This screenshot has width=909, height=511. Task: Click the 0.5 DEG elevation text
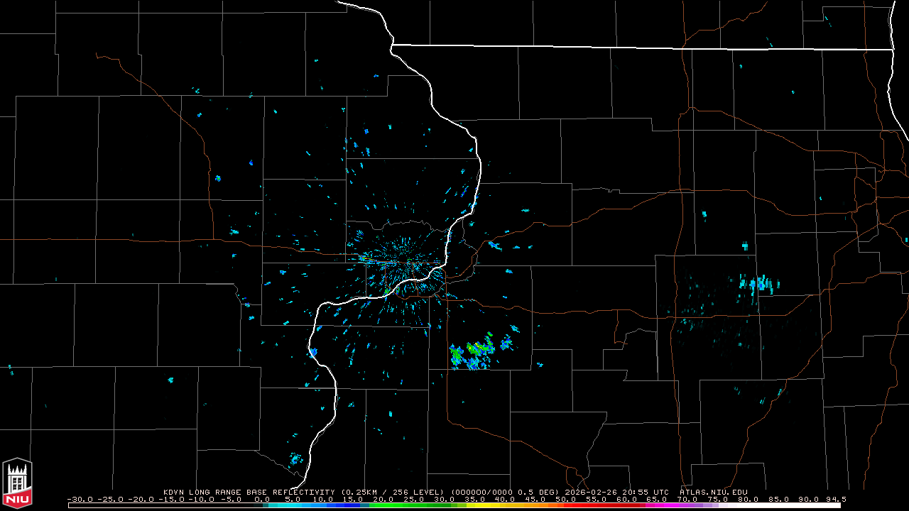pos(538,492)
